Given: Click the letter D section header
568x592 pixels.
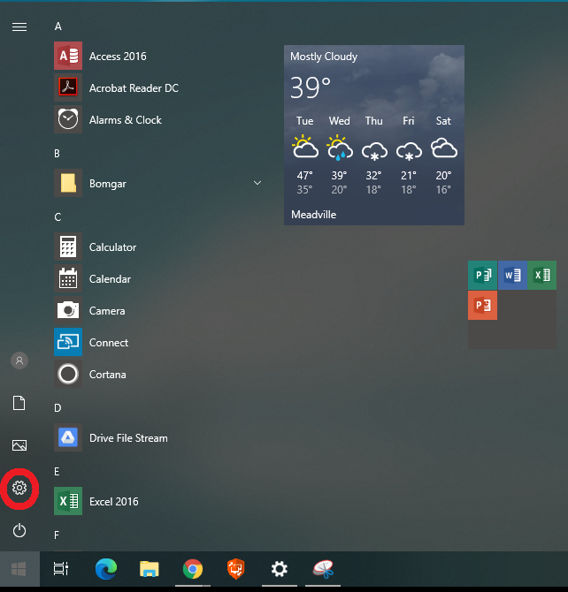Looking at the screenshot, I should tap(58, 407).
